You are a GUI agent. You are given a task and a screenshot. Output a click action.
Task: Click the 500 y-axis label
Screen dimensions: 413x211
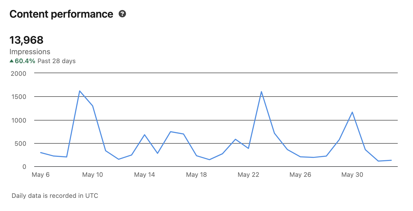coord(20,144)
